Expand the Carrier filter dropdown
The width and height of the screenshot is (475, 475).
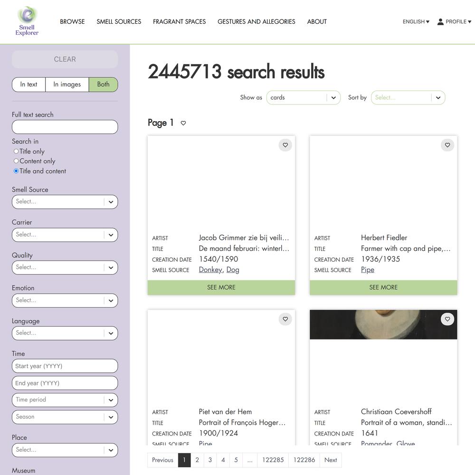65,235
